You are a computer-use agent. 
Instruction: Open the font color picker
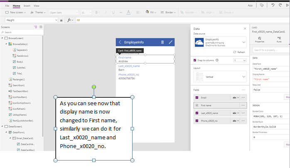click(128, 12)
